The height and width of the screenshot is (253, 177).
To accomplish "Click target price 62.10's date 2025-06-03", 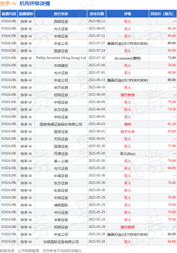I will (97, 124).
